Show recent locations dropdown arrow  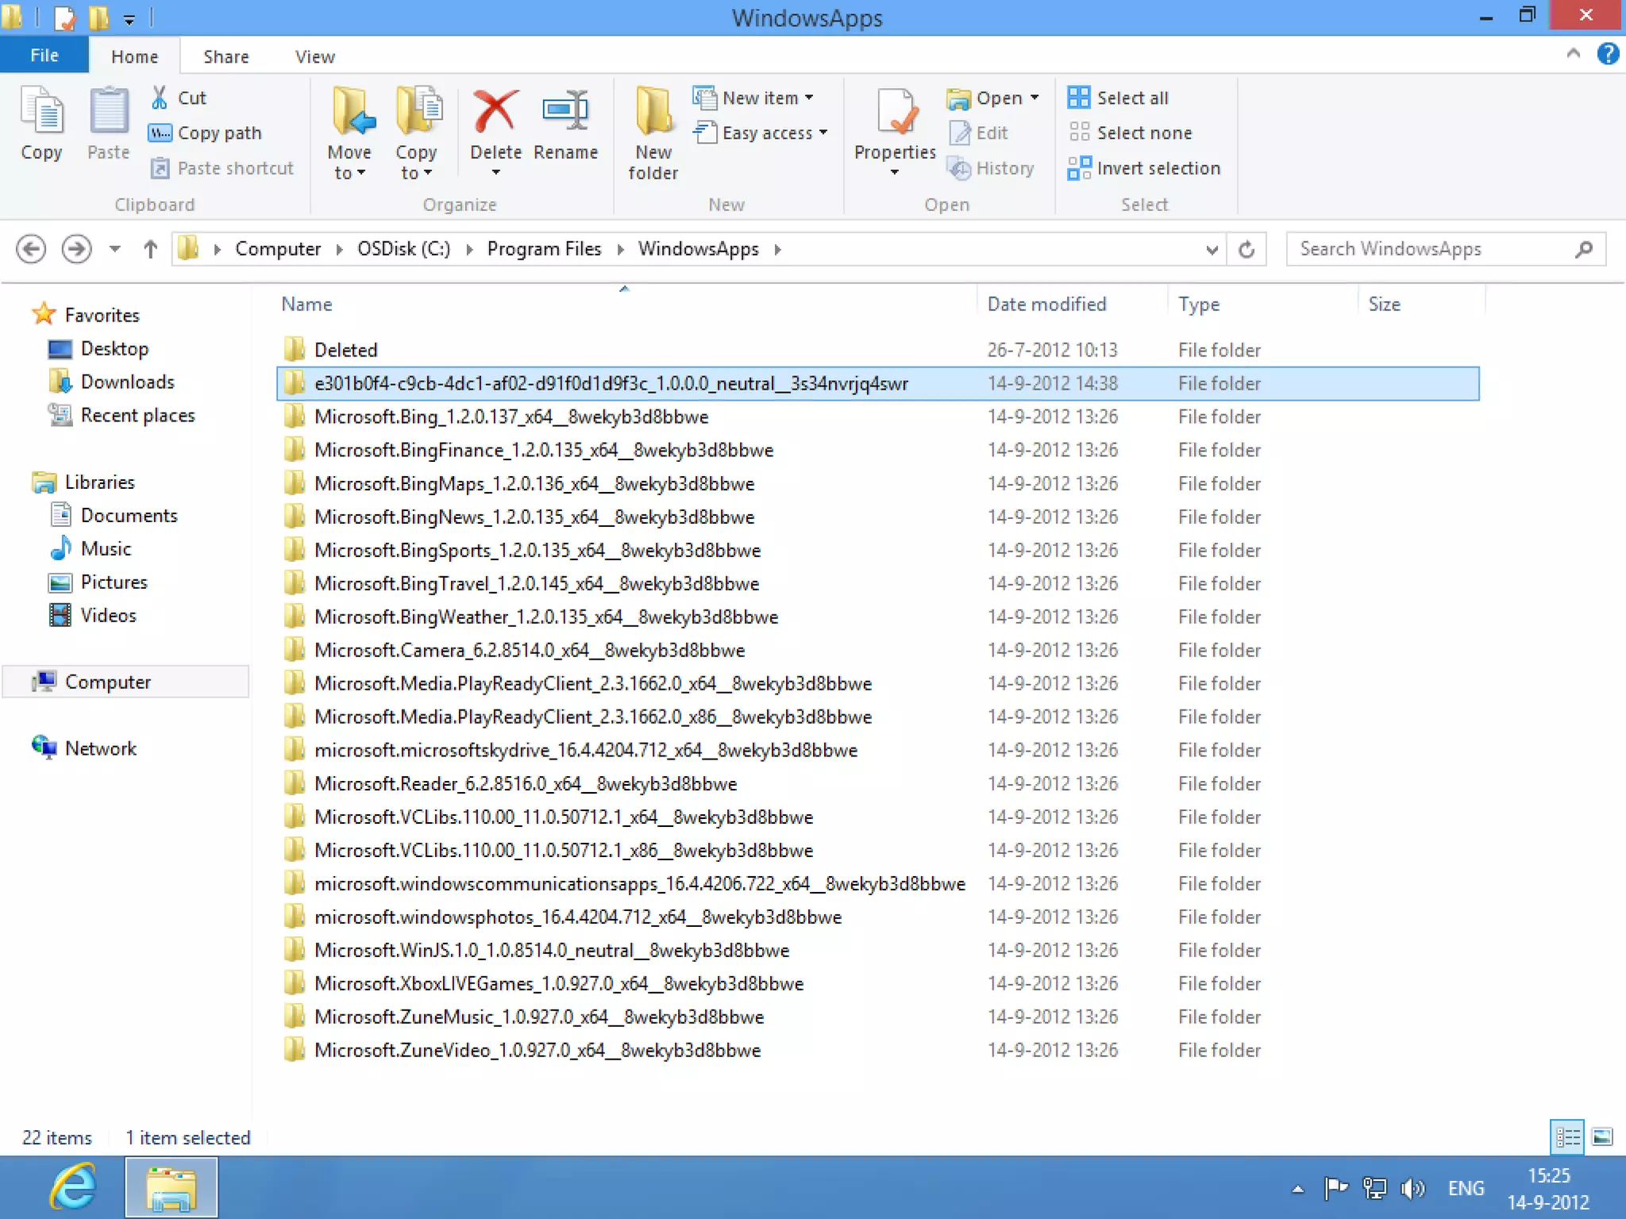point(115,249)
